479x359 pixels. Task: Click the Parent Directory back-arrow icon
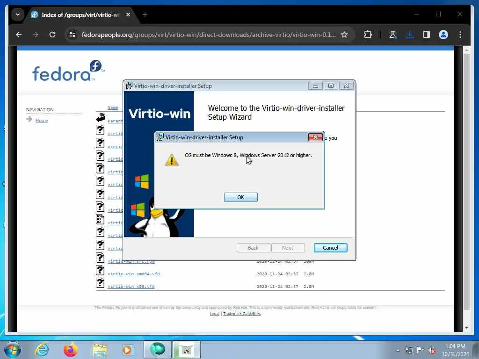pos(100,117)
